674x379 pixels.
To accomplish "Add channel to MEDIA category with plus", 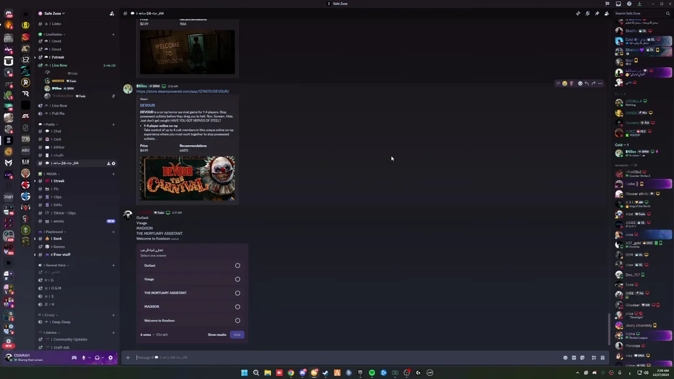I will point(113,174).
